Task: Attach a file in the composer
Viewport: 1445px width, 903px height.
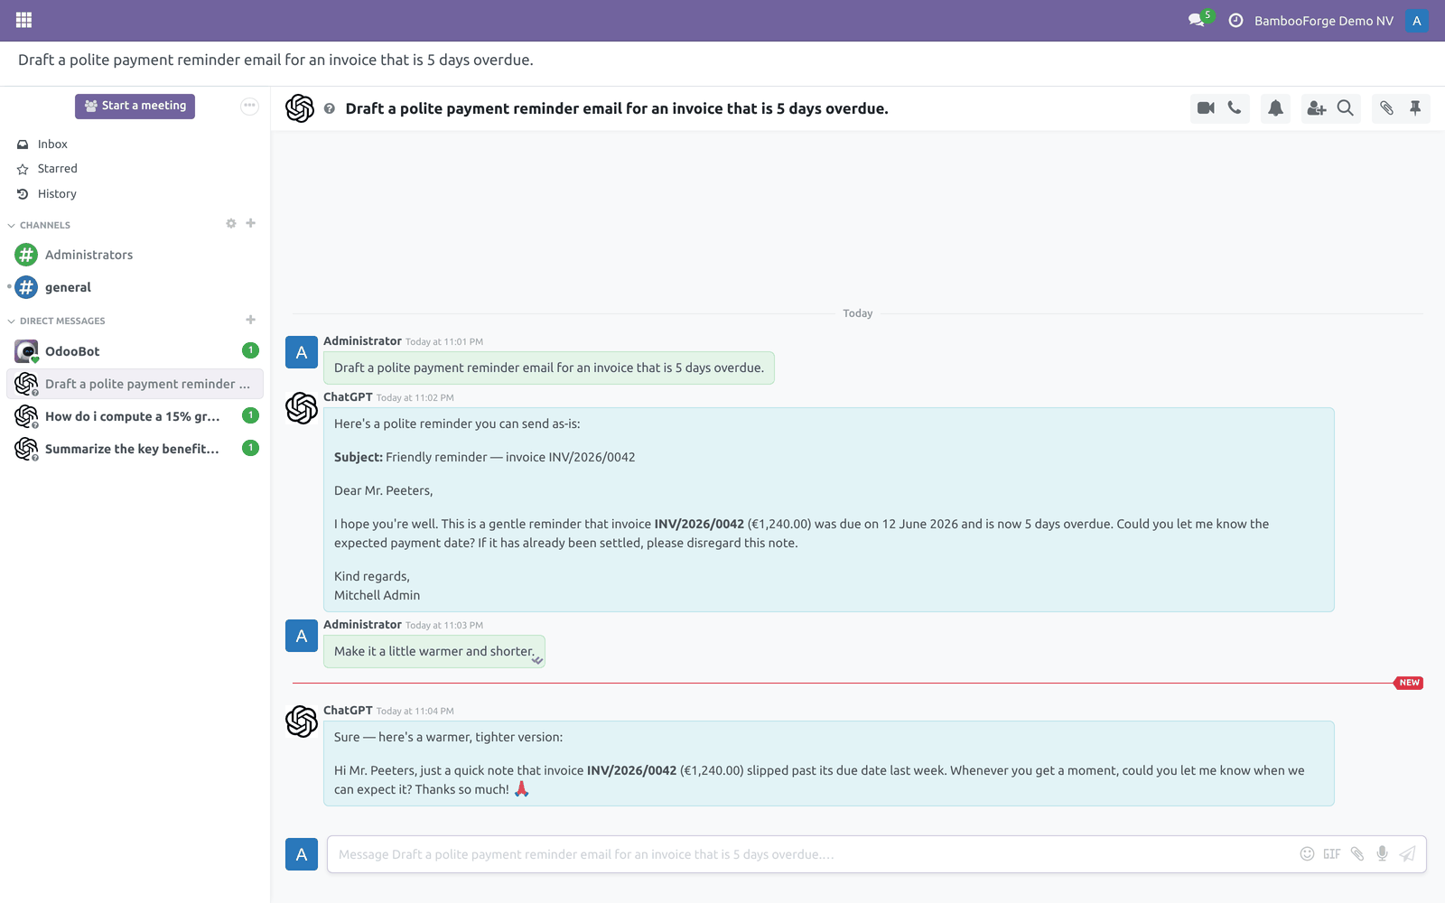Action: (x=1357, y=854)
